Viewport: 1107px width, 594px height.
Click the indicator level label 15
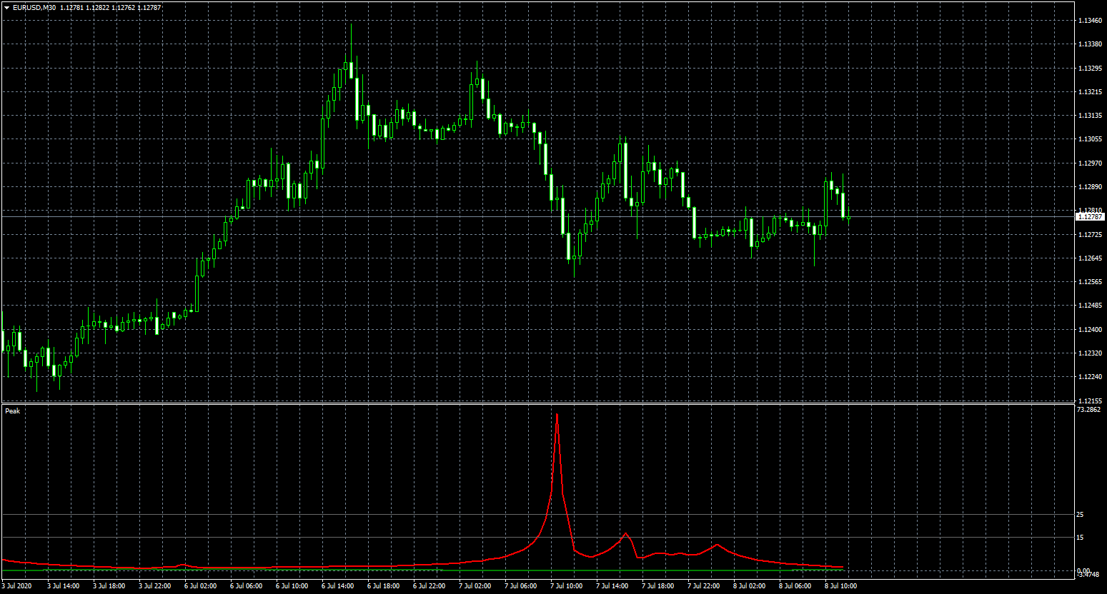(x=1081, y=538)
